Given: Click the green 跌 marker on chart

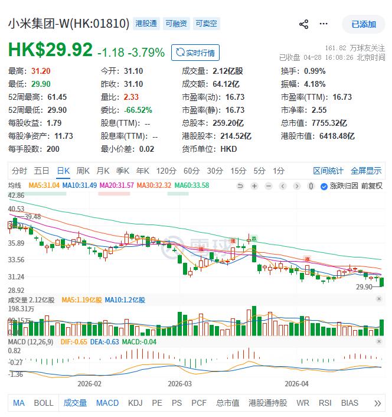Looking at the screenshot, I should click(254, 239).
